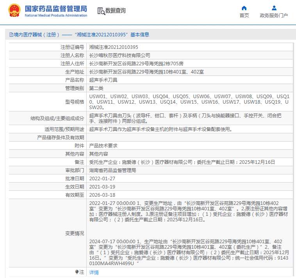Select registration number 湘械注准20212010395 cell
The width and height of the screenshot is (296, 278).
[114, 47]
